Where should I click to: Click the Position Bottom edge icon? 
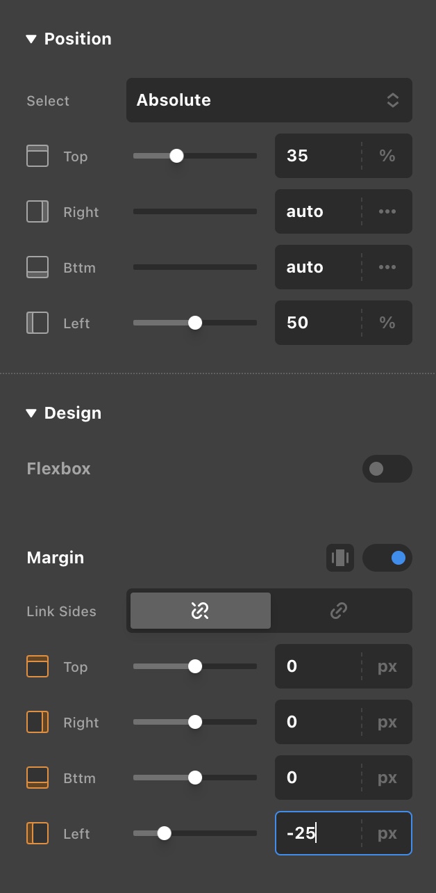[37, 267]
